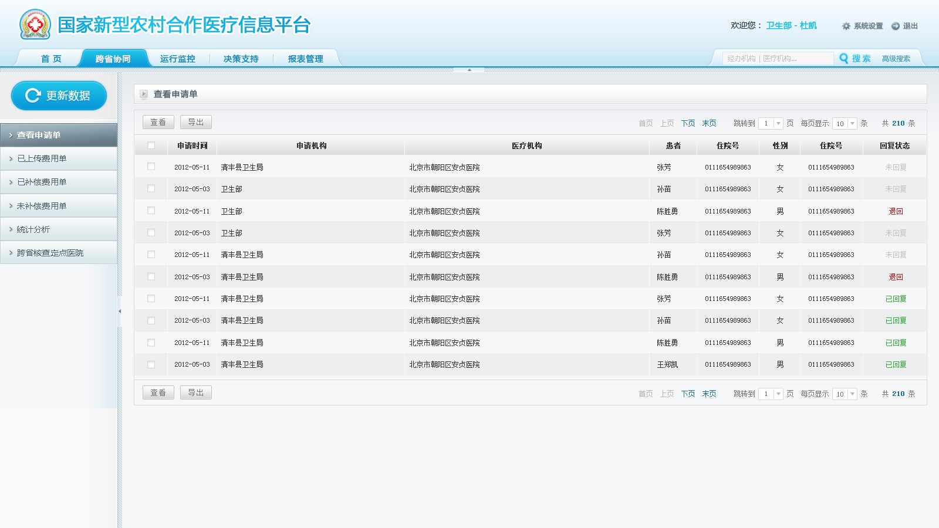Toggle the select-all checkbox in table header
Viewport: 939px width, 528px height.
tap(151, 145)
